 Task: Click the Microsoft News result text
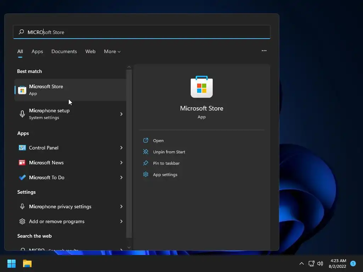46,163
